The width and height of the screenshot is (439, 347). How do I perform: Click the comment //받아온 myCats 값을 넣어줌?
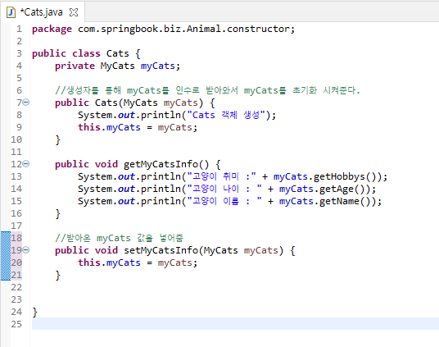coord(119,239)
